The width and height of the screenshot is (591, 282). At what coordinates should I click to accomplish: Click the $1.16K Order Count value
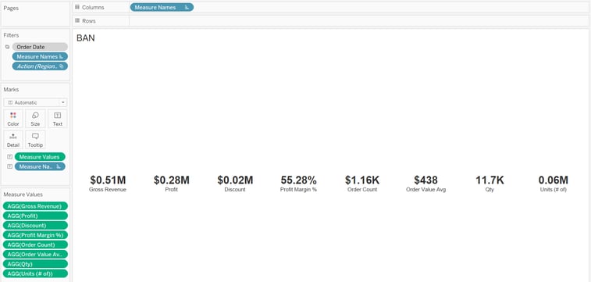point(362,180)
